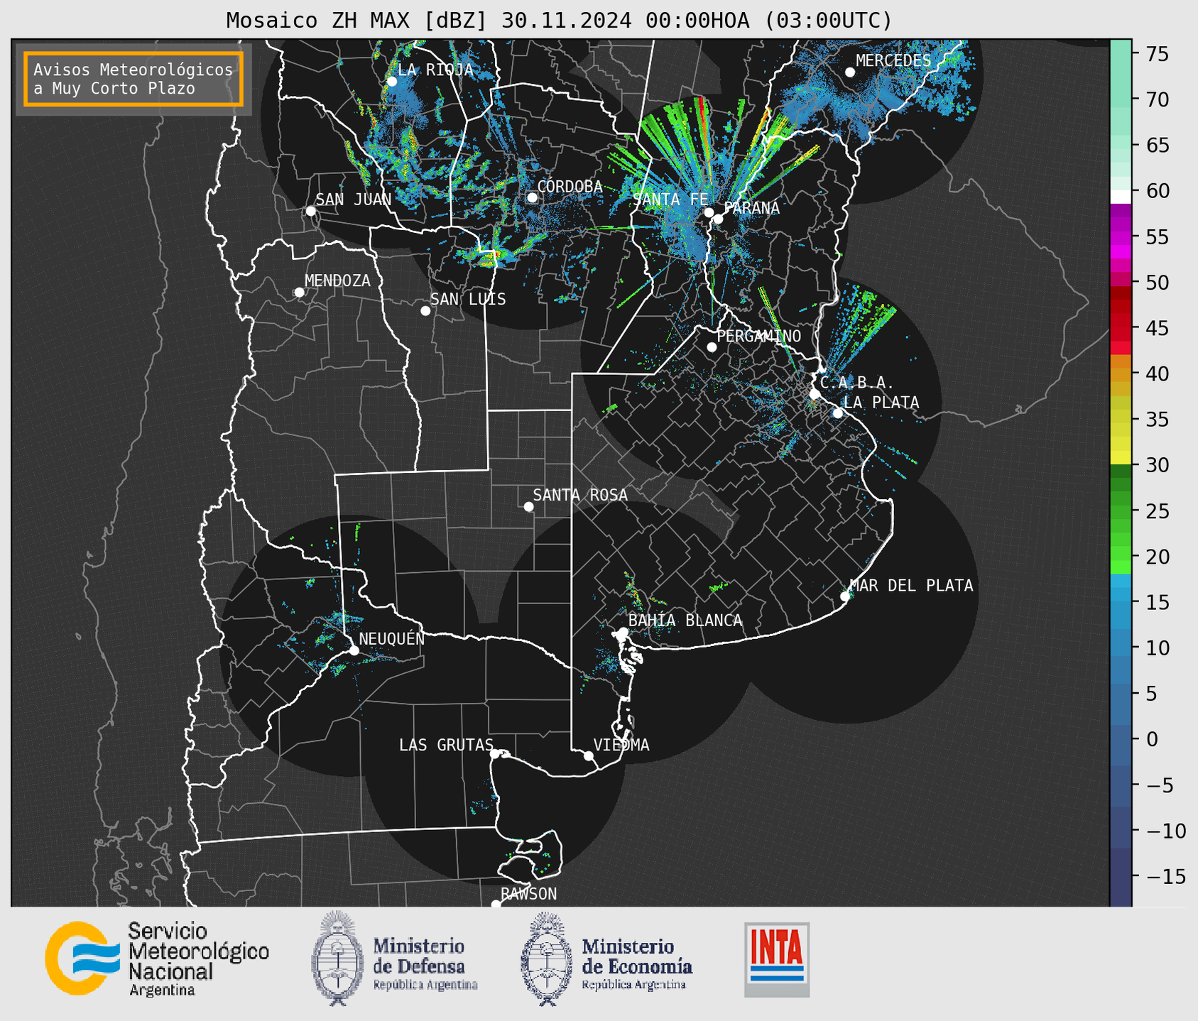
Task: Click the green 25 dBZ color band
Action: click(x=1121, y=511)
